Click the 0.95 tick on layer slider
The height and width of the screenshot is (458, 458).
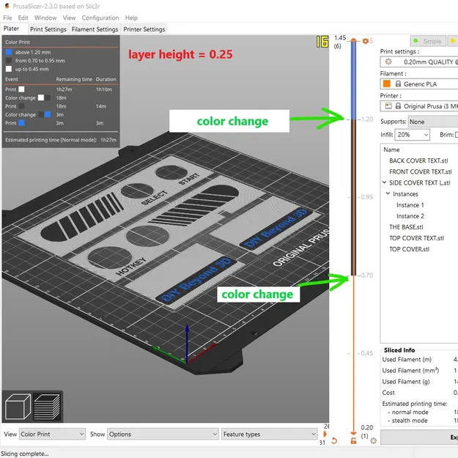(367, 197)
